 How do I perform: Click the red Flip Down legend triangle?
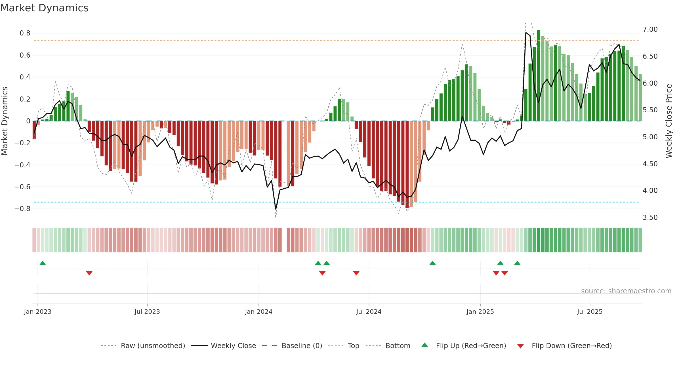520,346
